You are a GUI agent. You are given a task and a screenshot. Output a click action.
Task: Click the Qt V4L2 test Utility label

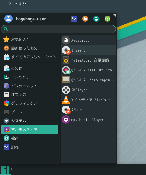pyautogui.click(x=92, y=70)
